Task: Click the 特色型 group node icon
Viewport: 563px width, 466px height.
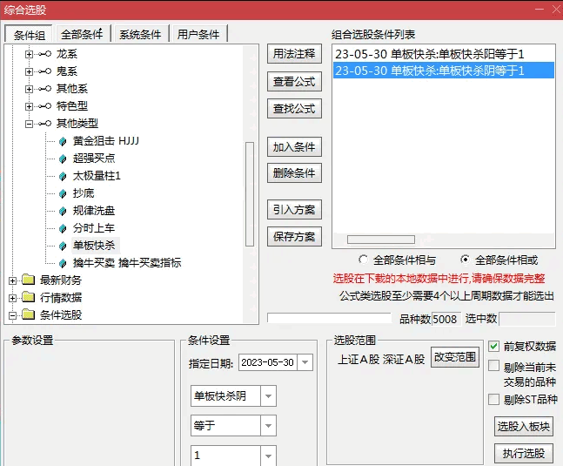Action: 45,106
